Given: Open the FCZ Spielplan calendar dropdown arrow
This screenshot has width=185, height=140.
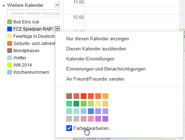Looking at the screenshot, I should pos(58,29).
